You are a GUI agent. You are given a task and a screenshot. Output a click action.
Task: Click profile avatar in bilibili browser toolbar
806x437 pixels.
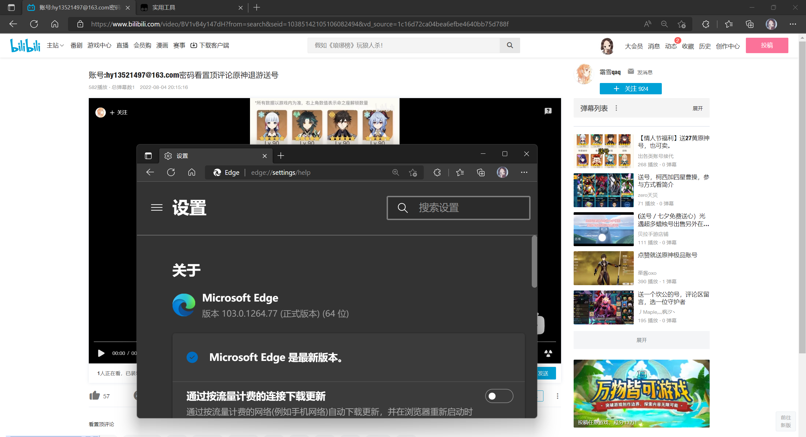[x=771, y=24]
